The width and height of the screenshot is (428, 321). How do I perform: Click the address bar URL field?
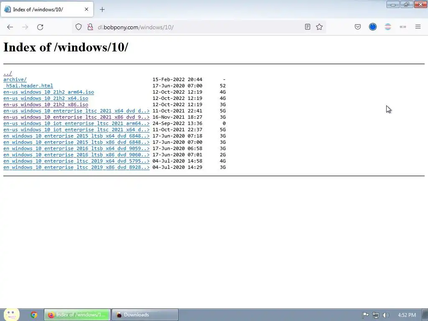pyautogui.click(x=199, y=27)
